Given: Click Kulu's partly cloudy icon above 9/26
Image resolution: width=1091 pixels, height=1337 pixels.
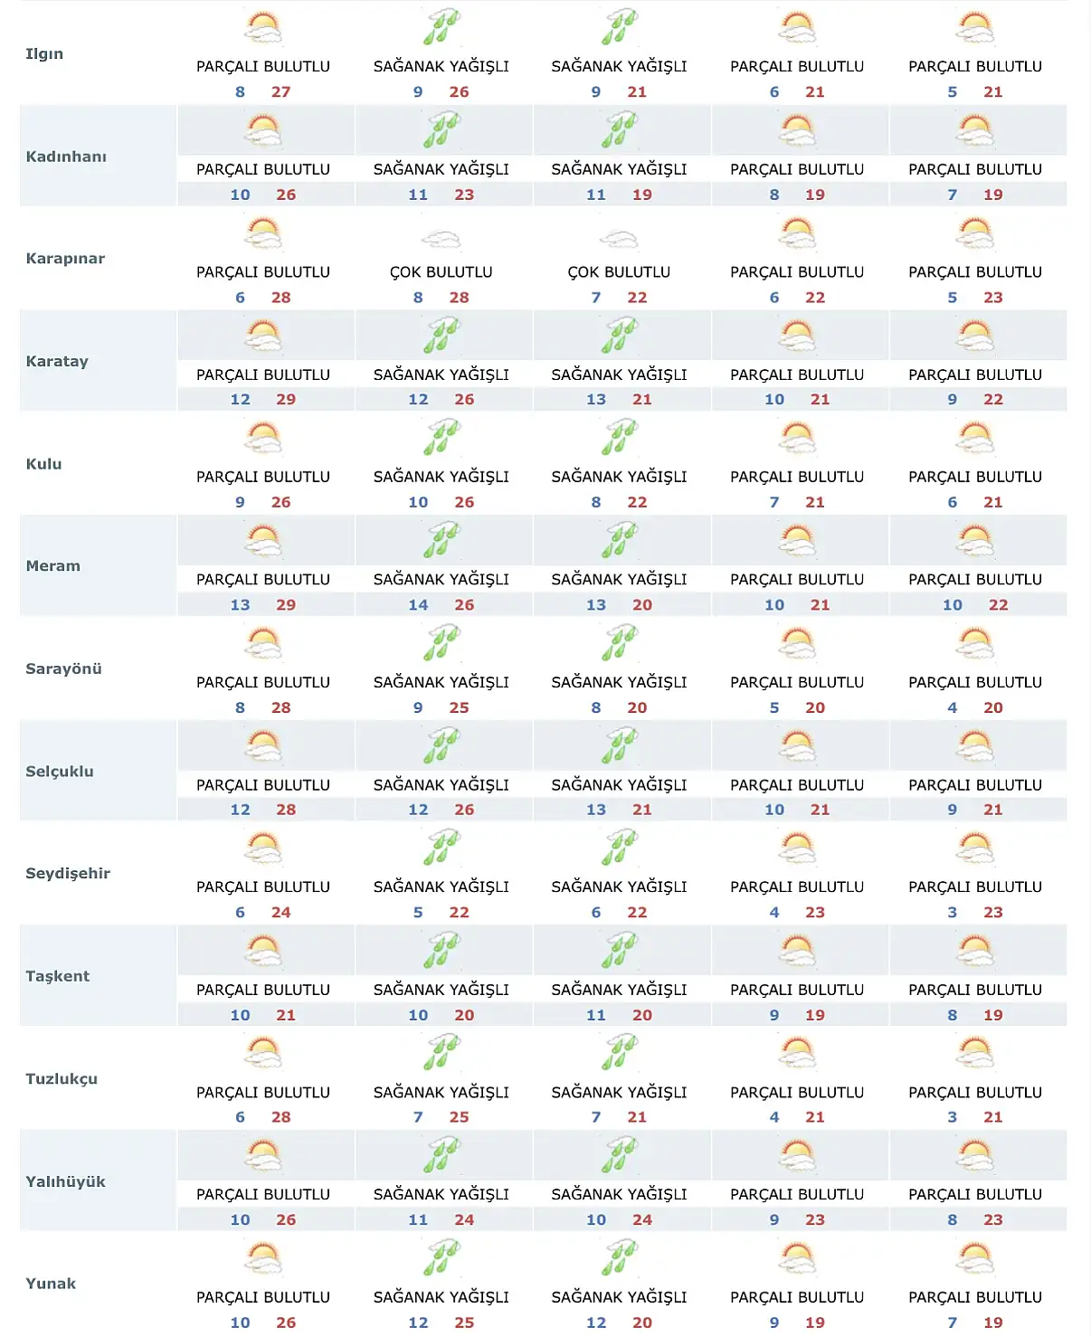Looking at the screenshot, I should pos(263,438).
